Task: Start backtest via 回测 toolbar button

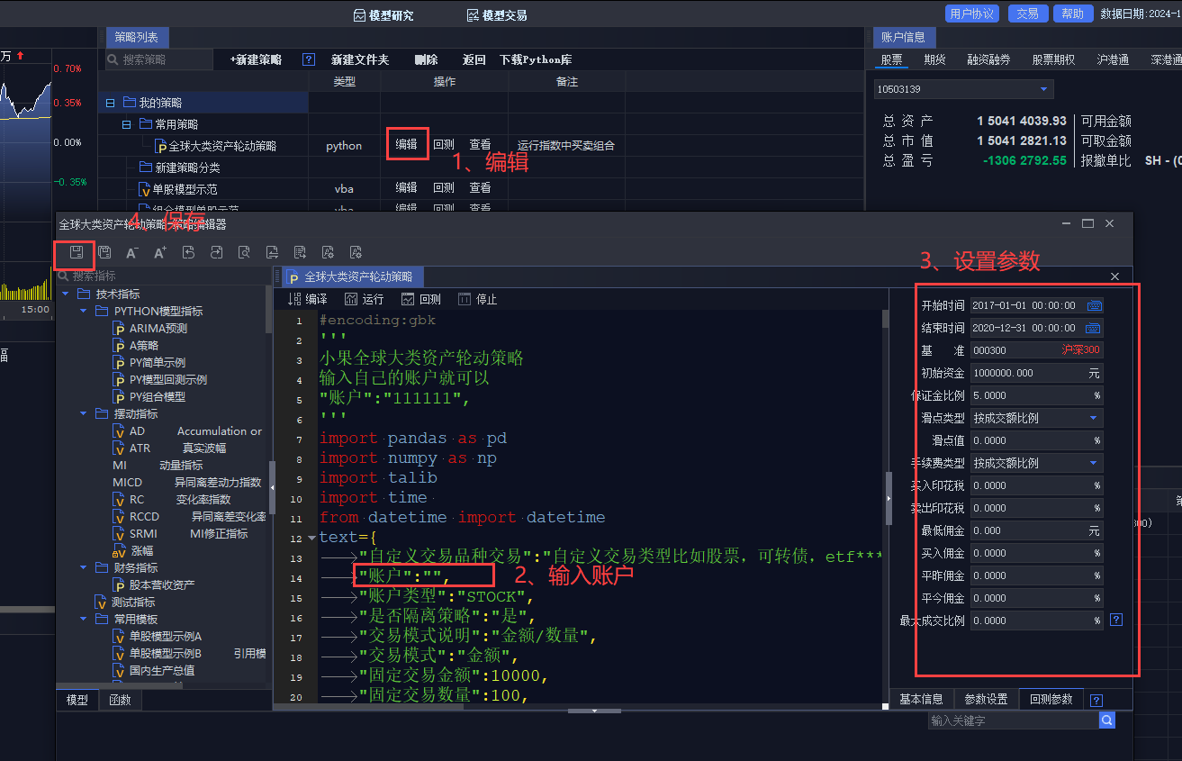Action: point(421,299)
